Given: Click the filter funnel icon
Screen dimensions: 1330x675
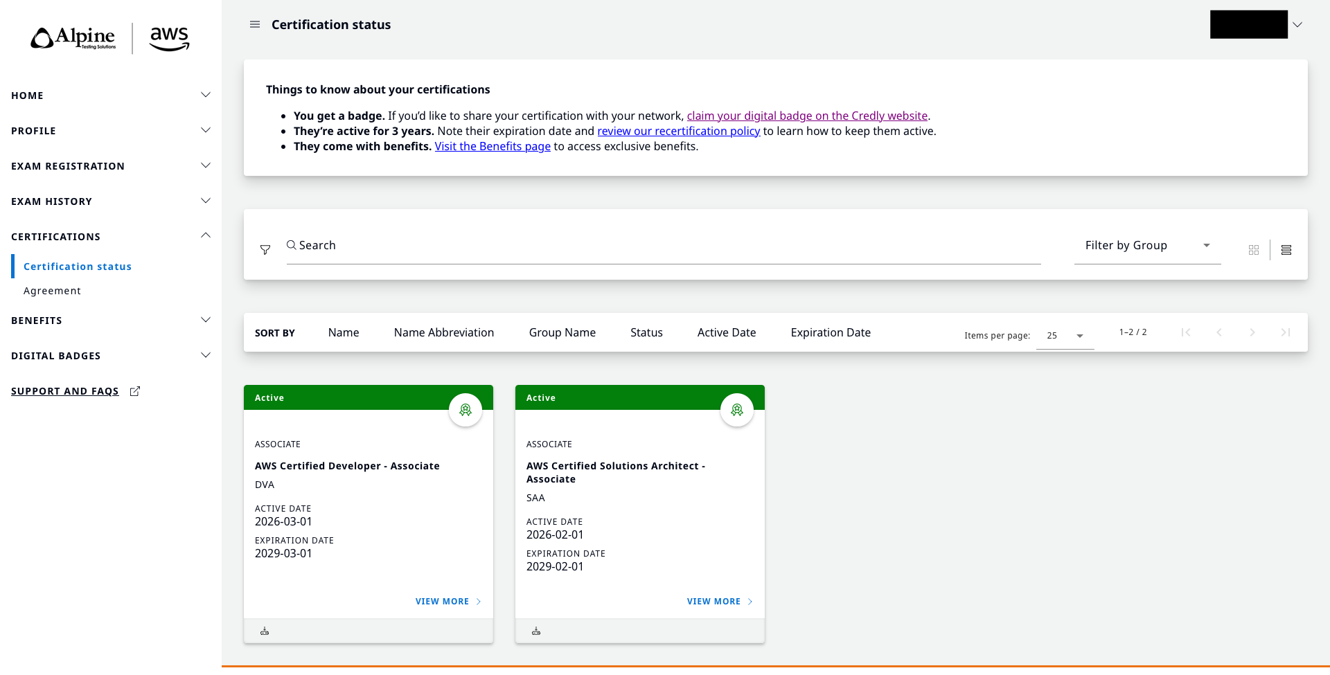Looking at the screenshot, I should pos(265,249).
